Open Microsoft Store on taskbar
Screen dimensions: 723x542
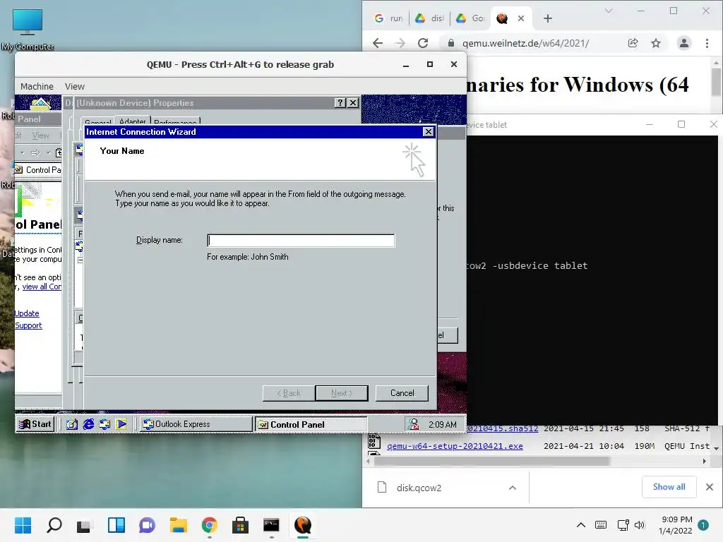click(x=240, y=525)
